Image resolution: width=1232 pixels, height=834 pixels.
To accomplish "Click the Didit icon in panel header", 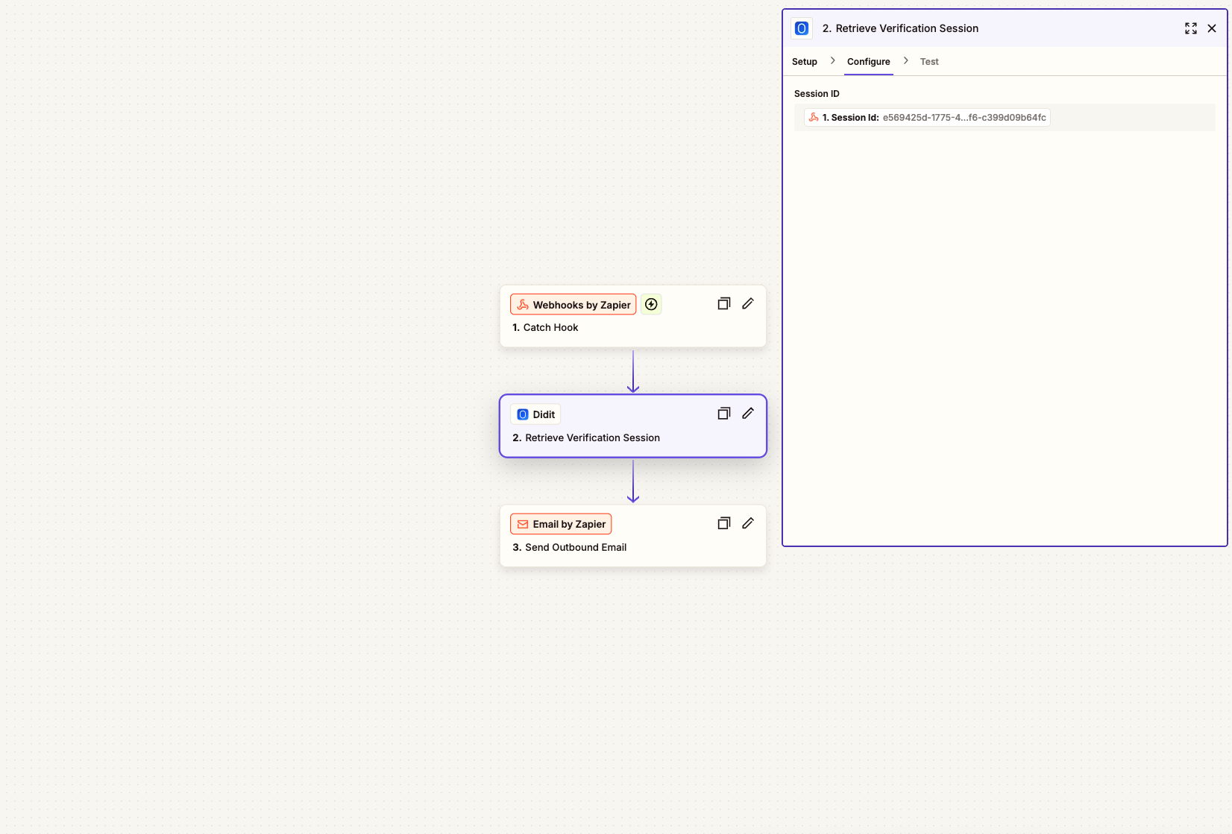I will pos(802,28).
